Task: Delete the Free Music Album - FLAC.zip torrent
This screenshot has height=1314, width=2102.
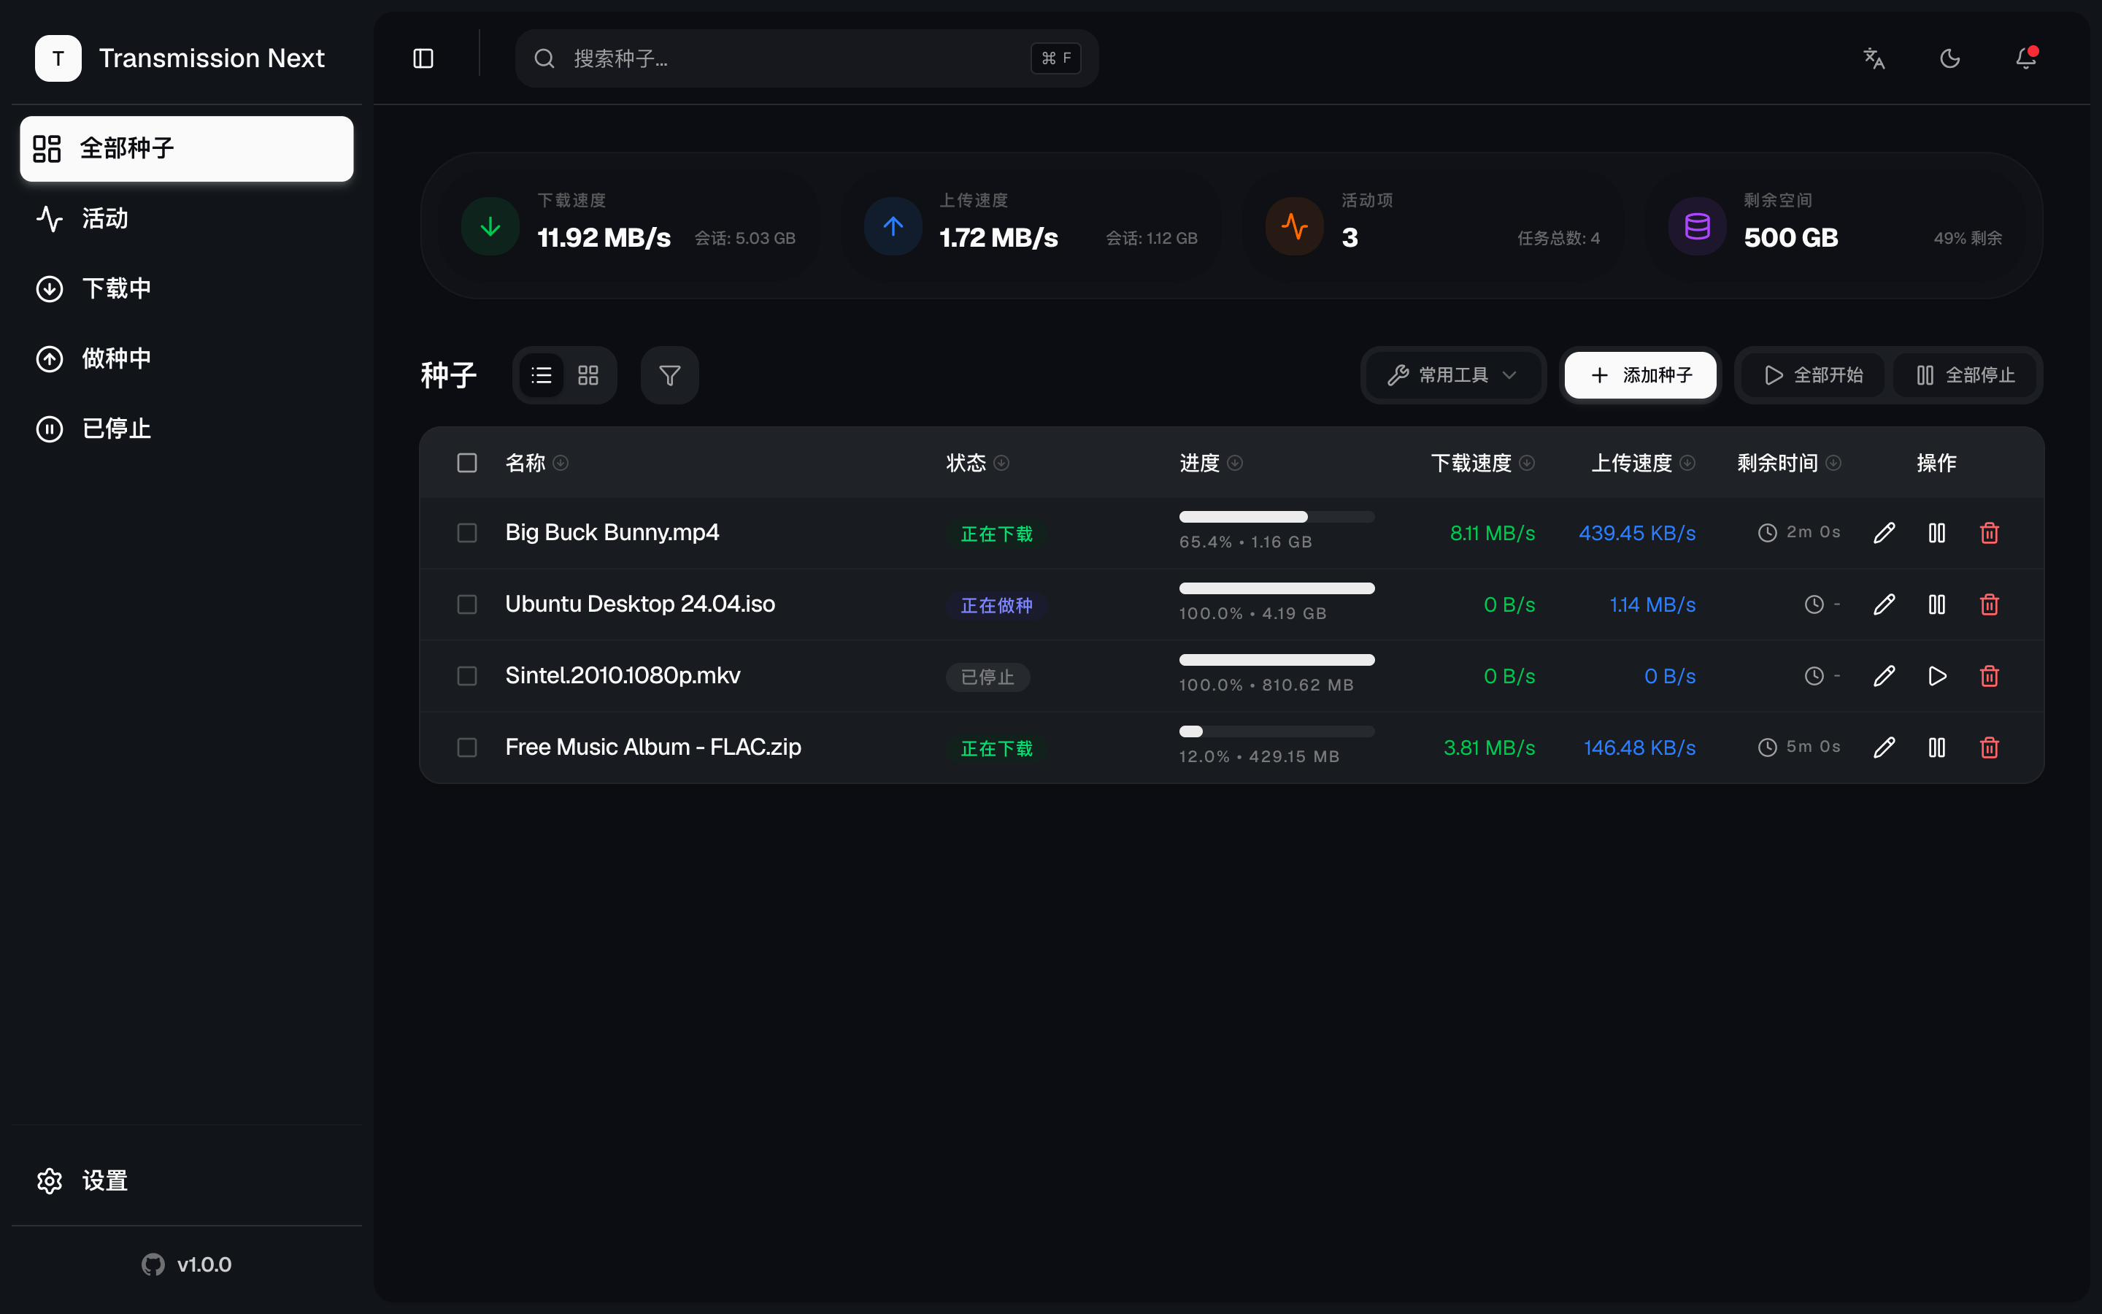Action: (1989, 748)
